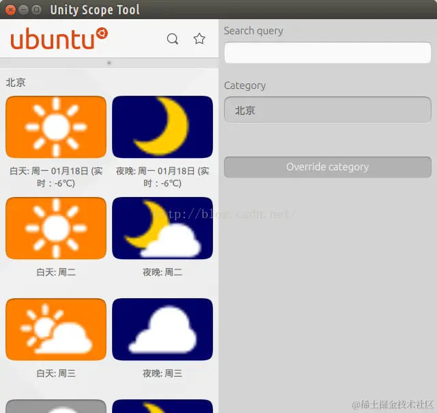437x413 pixels.
Task: Open the partly cloudy Wednesday daytime tile
Action: coord(56,330)
